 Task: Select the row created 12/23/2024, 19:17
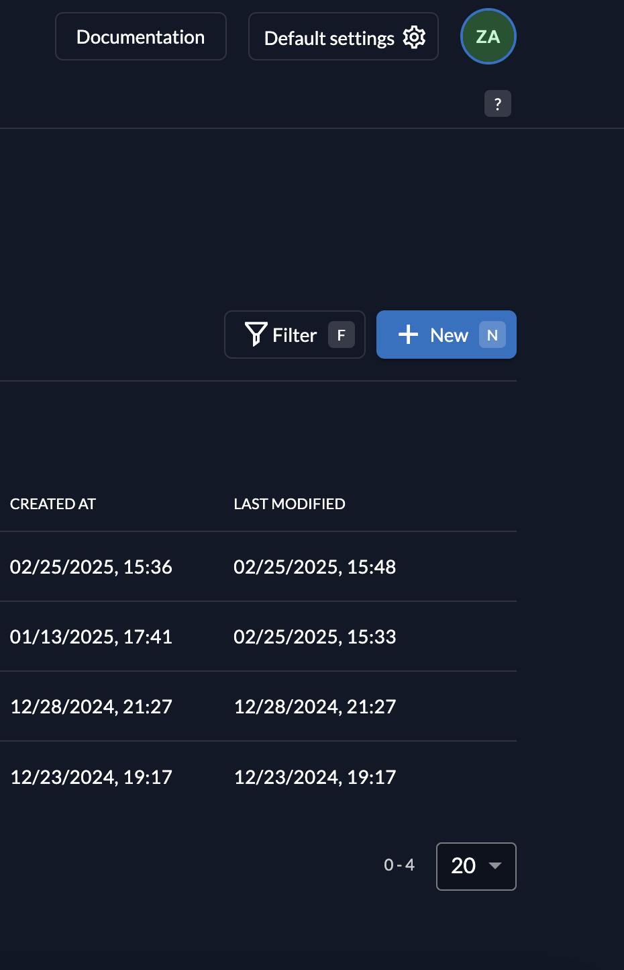[x=91, y=777]
